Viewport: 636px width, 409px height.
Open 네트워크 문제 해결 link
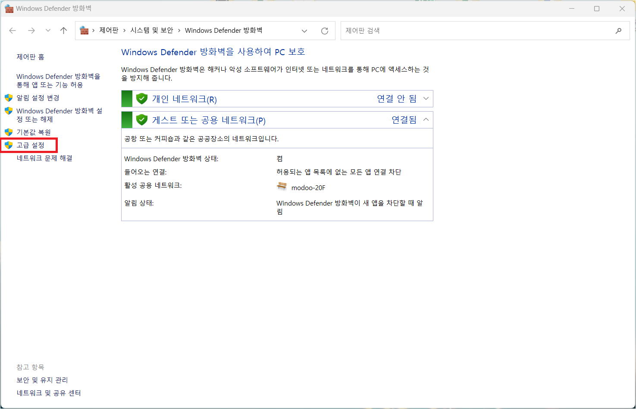[x=44, y=158]
